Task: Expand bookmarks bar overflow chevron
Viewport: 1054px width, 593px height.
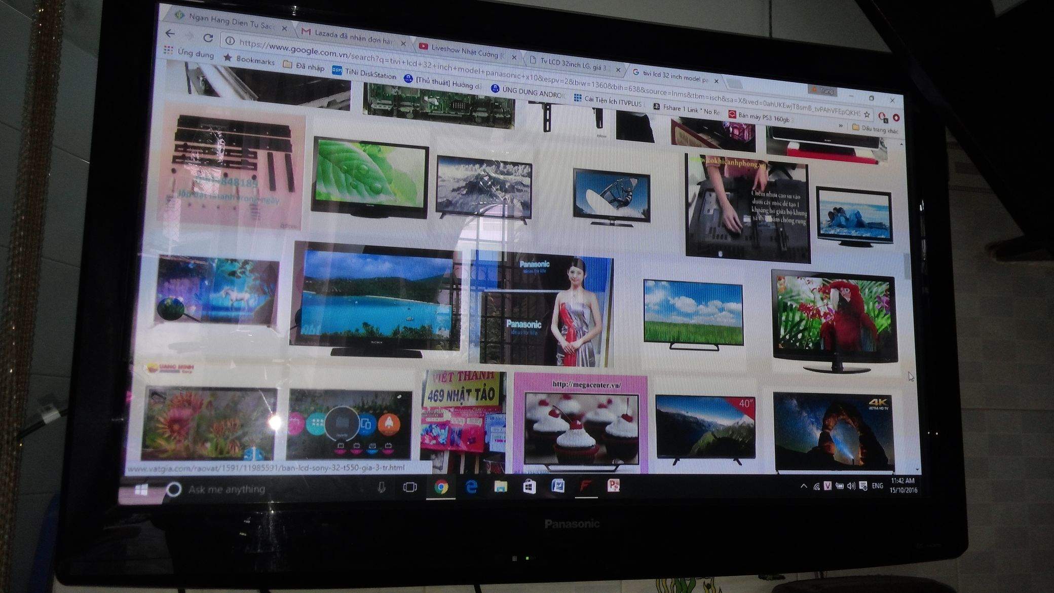Action: click(841, 125)
